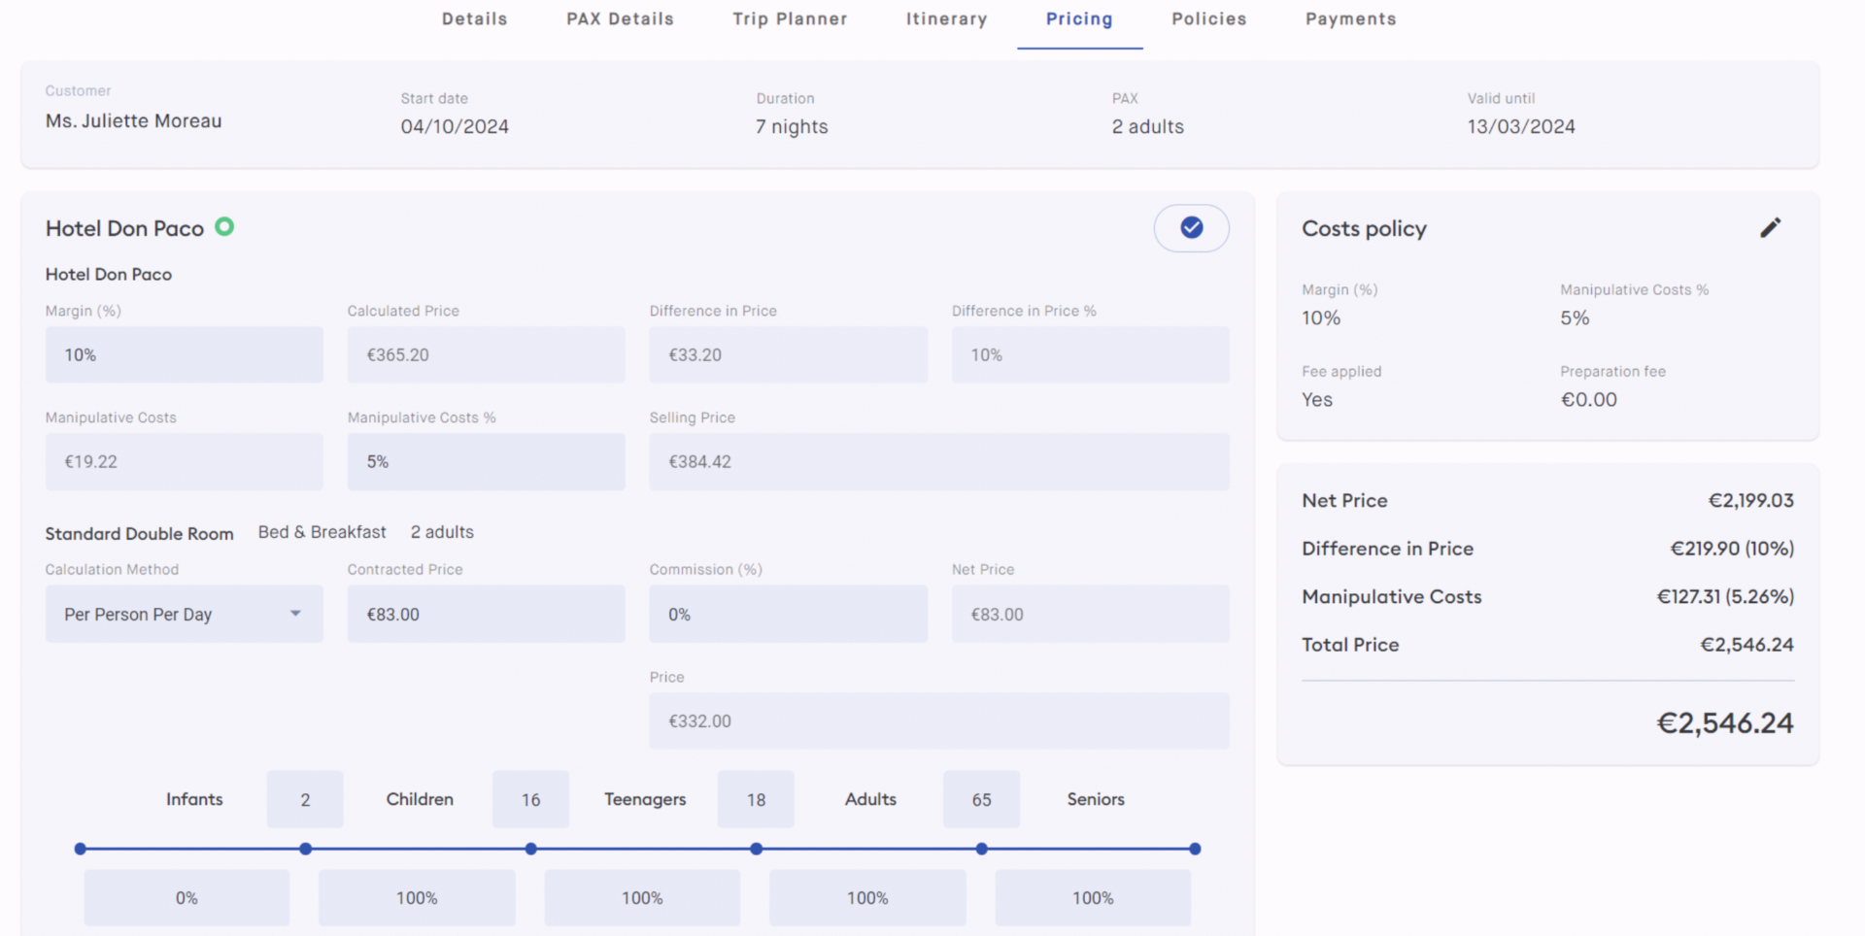This screenshot has width=1865, height=936.
Task: Open the Details tab
Action: click(x=474, y=18)
